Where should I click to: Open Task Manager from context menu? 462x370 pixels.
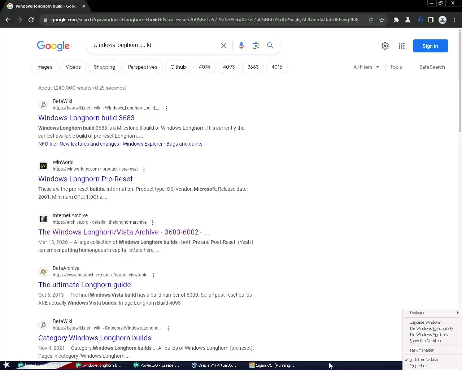pos(432,350)
